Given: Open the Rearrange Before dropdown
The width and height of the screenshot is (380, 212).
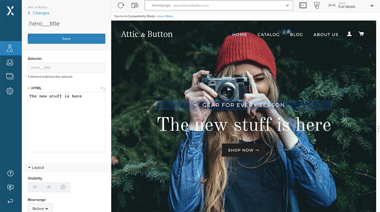Looking at the screenshot, I should (x=40, y=208).
